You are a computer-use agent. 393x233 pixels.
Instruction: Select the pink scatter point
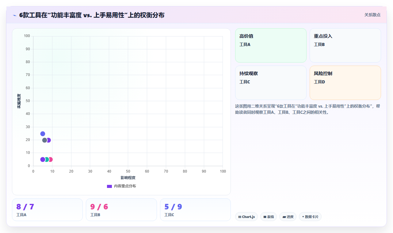[51, 159]
